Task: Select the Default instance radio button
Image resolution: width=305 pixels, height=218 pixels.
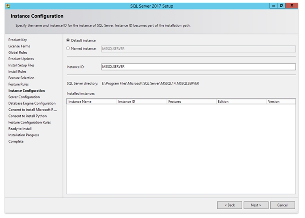Action: [68, 40]
